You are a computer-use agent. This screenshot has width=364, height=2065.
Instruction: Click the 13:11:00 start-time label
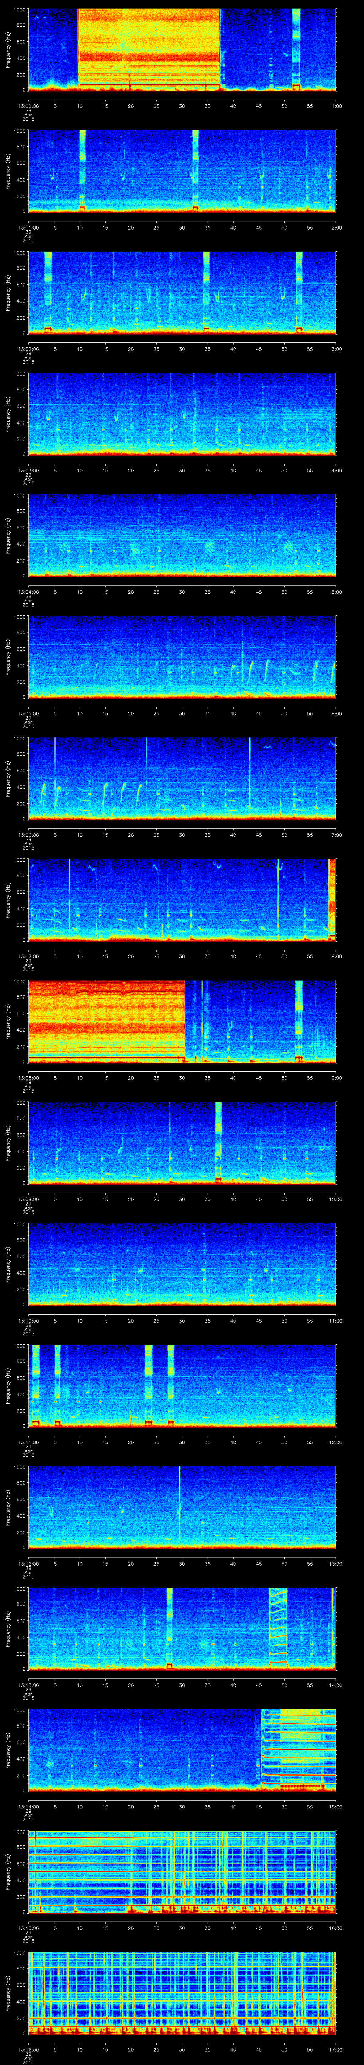[28, 1442]
